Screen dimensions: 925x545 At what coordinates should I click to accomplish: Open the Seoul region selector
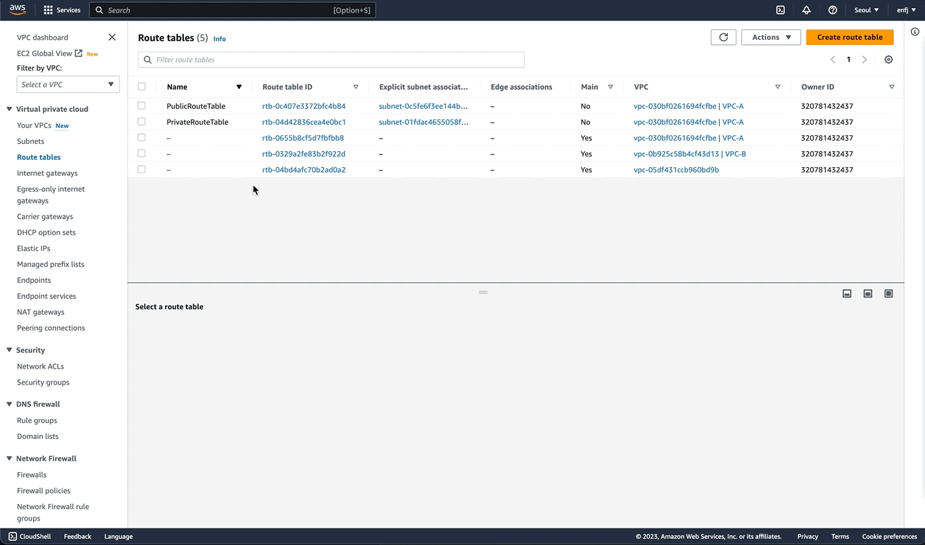[x=867, y=10]
